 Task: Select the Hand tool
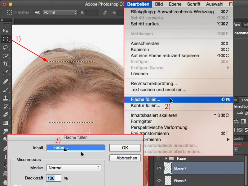[x=5, y=183]
